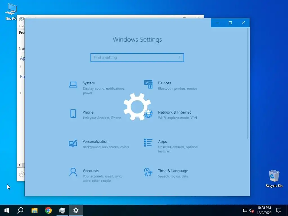
Task: Click 'Wi-Fi, airplane mode, VPN' text
Action: [177, 118]
